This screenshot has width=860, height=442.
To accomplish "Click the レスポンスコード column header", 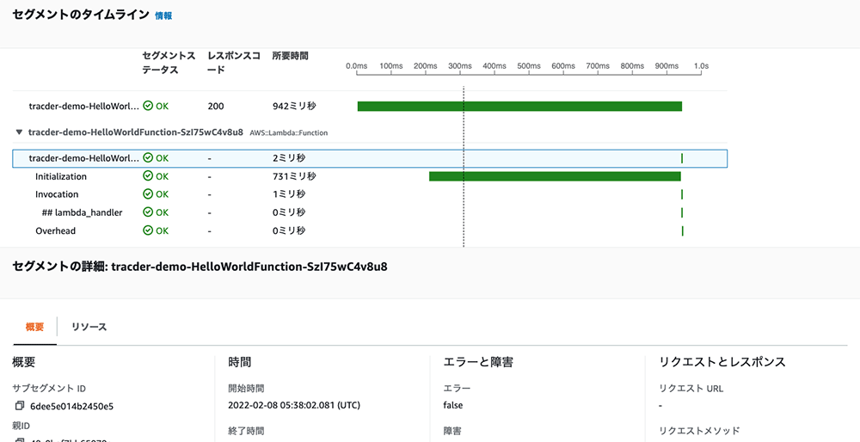I will [x=234, y=63].
